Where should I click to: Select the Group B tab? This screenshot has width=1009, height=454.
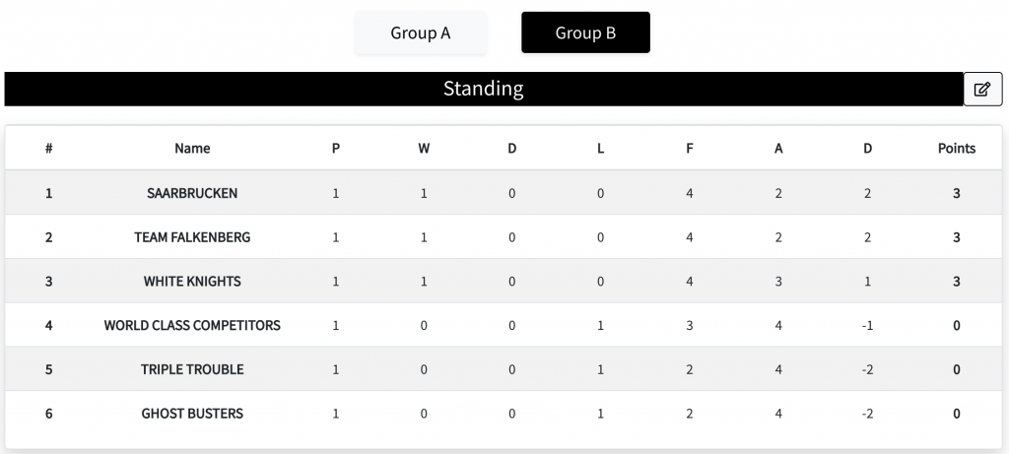tap(585, 32)
